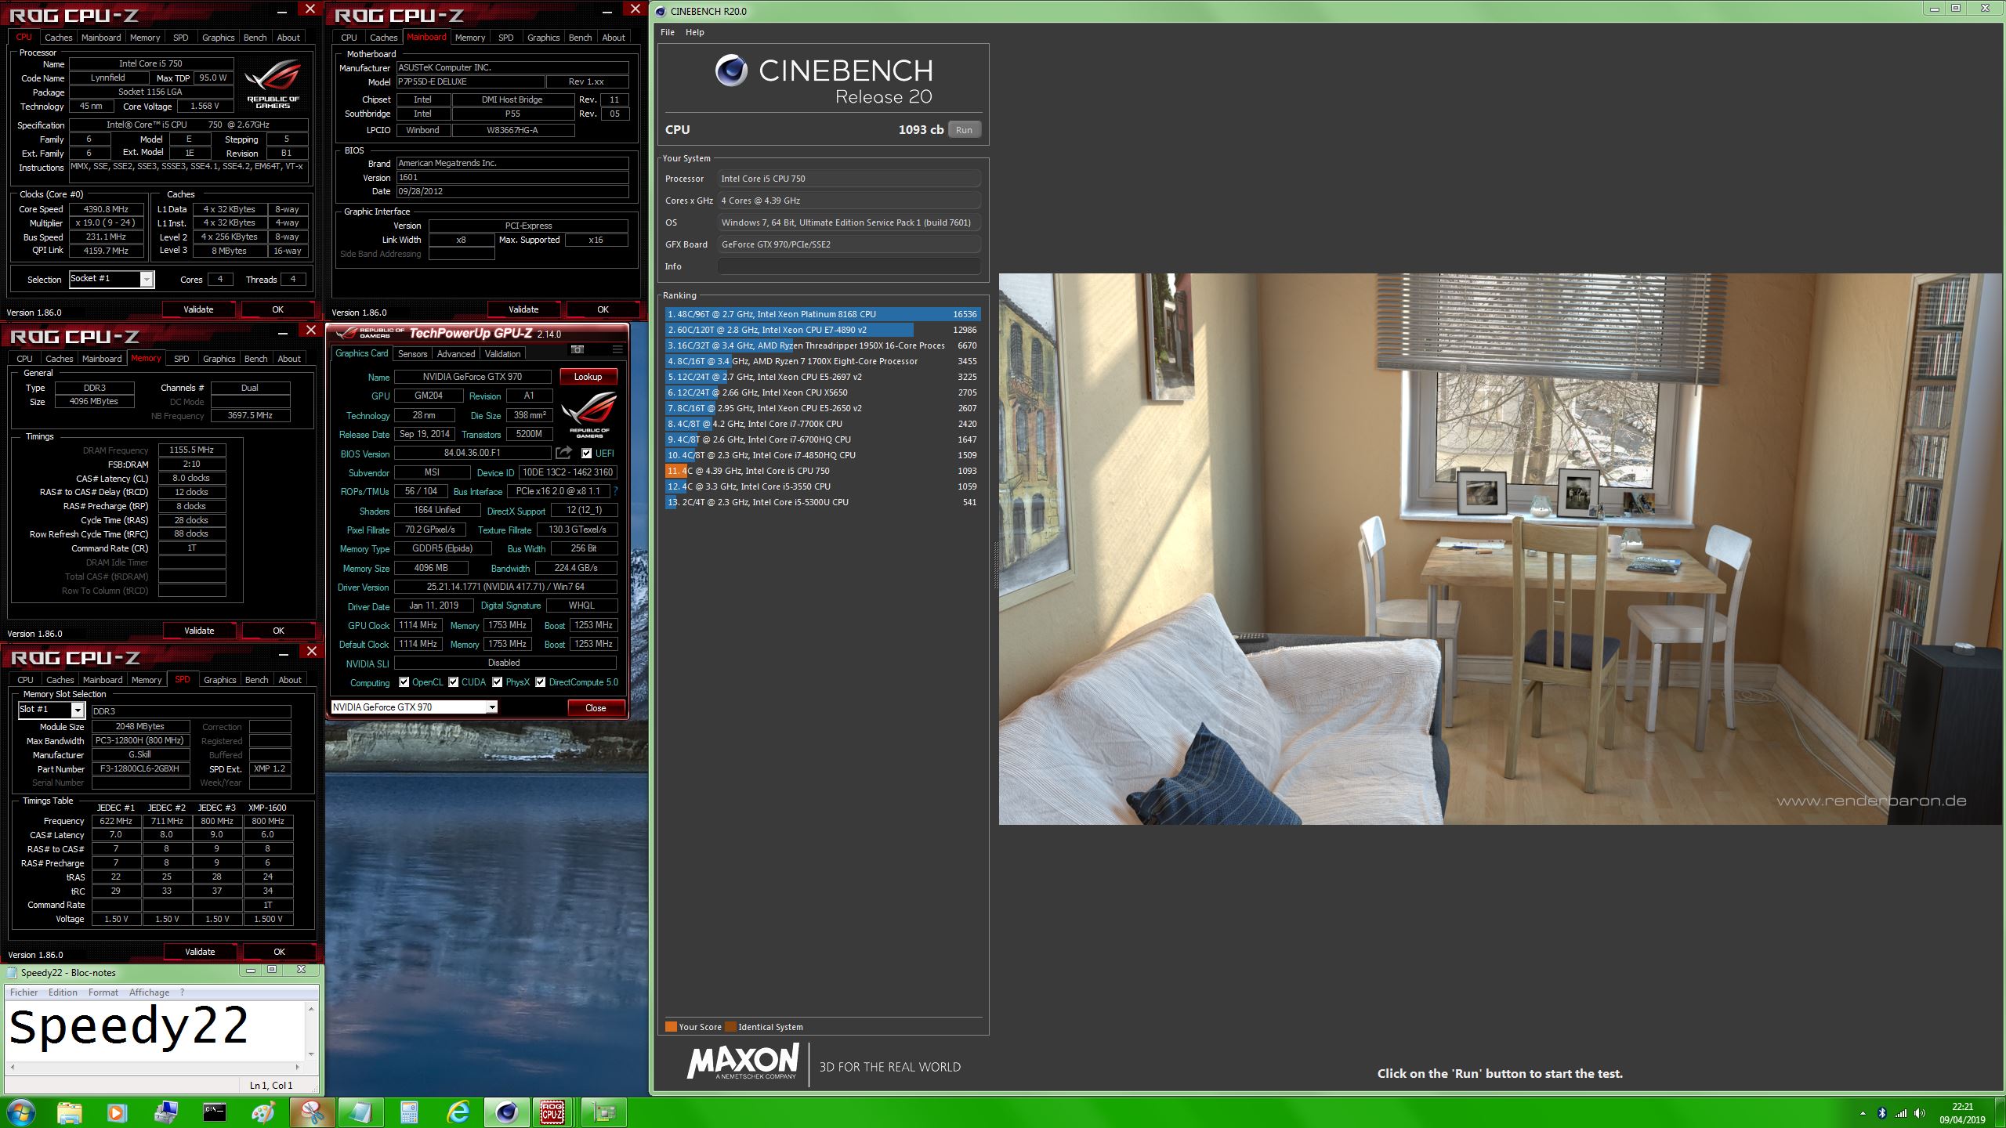The height and width of the screenshot is (1128, 2006).
Task: Open NVIDIA GeForce GTX 970 GPU selector
Action: pos(414,707)
